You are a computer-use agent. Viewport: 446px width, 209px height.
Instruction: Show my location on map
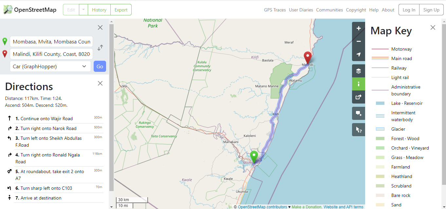point(359,55)
